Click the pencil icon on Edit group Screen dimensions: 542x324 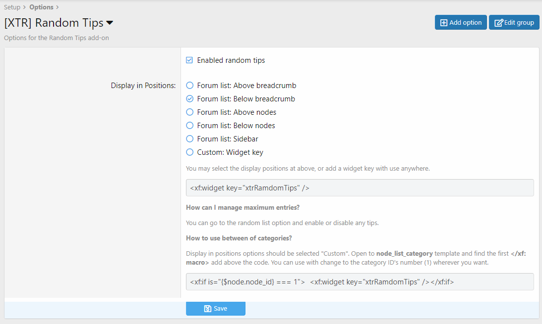pos(498,23)
